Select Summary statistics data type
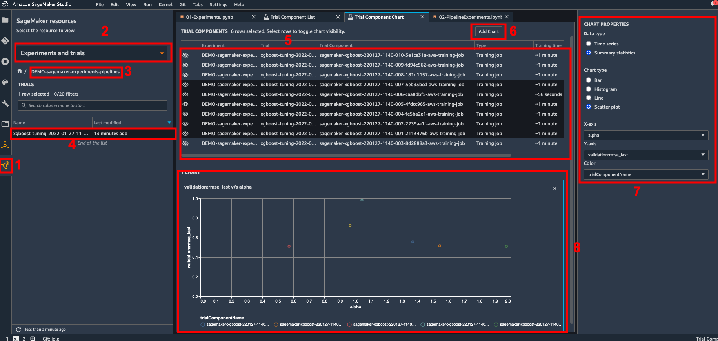This screenshot has height=341, width=718. click(589, 53)
